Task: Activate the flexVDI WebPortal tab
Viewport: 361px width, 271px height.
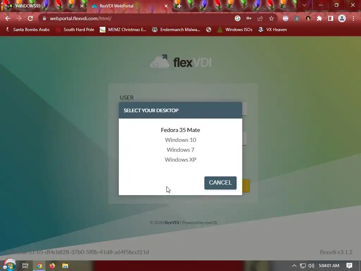Action: [129, 6]
